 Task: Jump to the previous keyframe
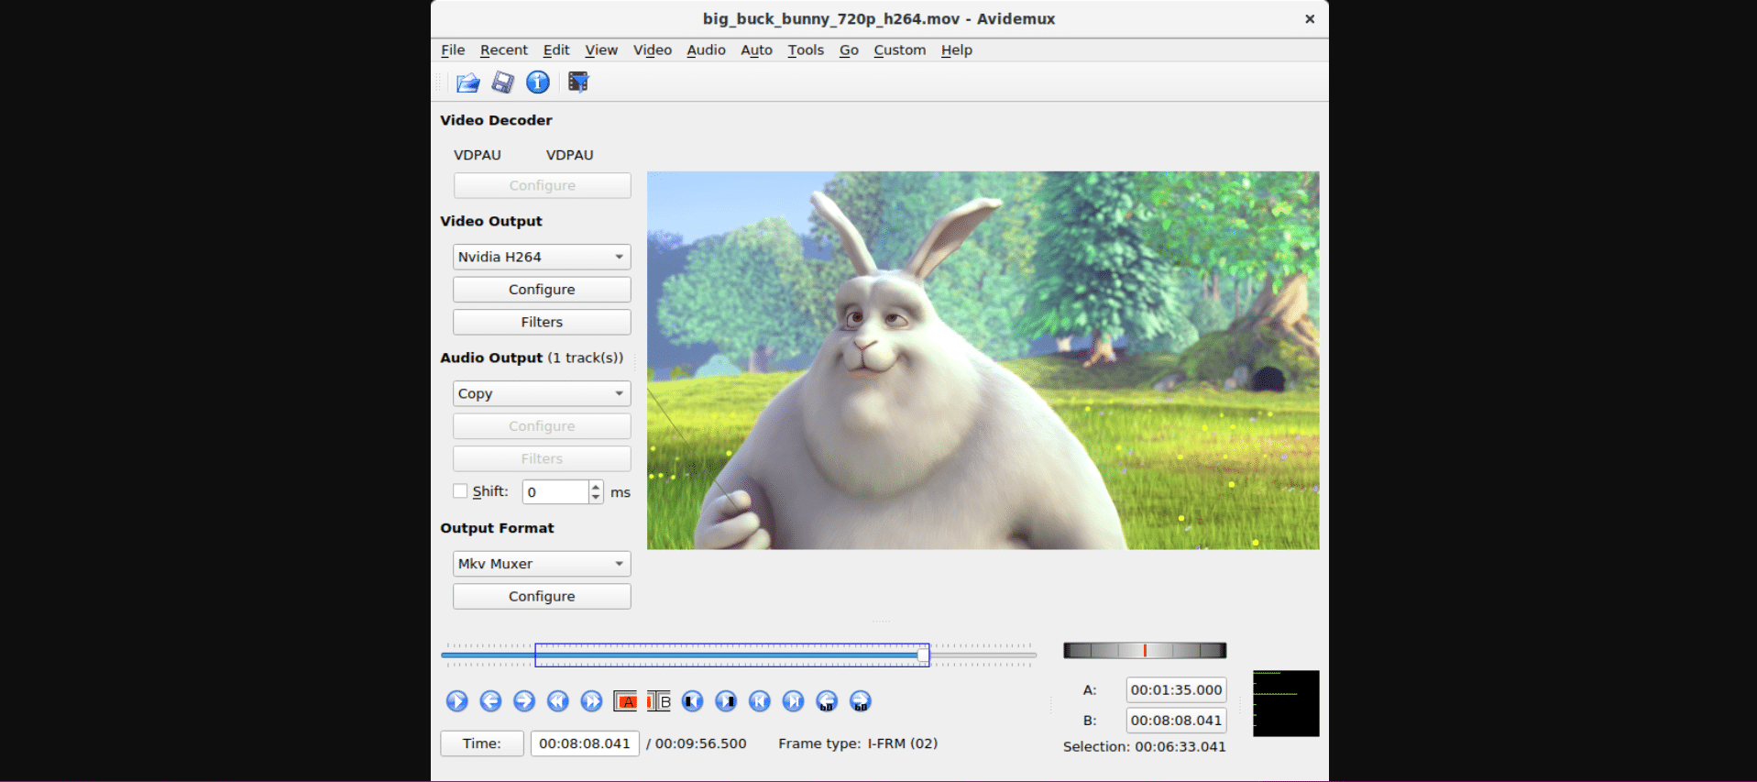(557, 701)
